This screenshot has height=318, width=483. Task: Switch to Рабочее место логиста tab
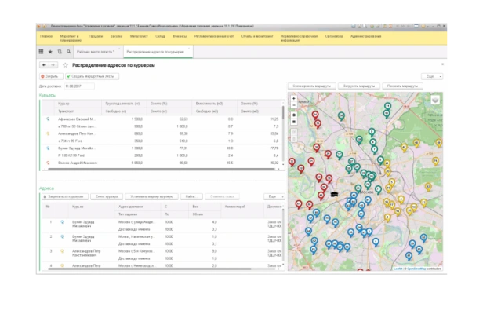[97, 52]
